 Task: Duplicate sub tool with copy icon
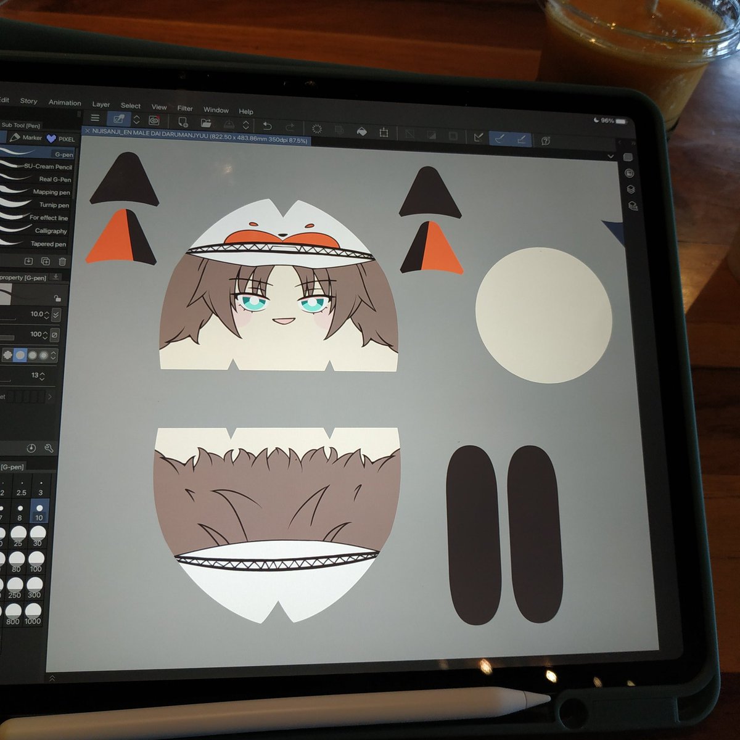(x=45, y=261)
